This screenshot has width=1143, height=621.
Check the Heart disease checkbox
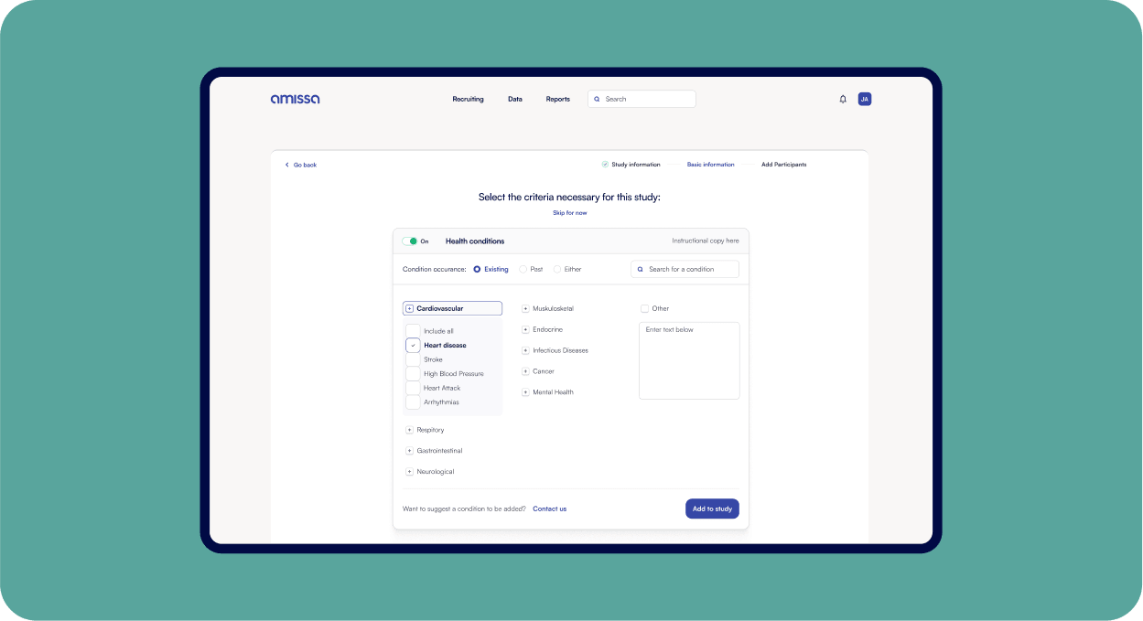413,346
